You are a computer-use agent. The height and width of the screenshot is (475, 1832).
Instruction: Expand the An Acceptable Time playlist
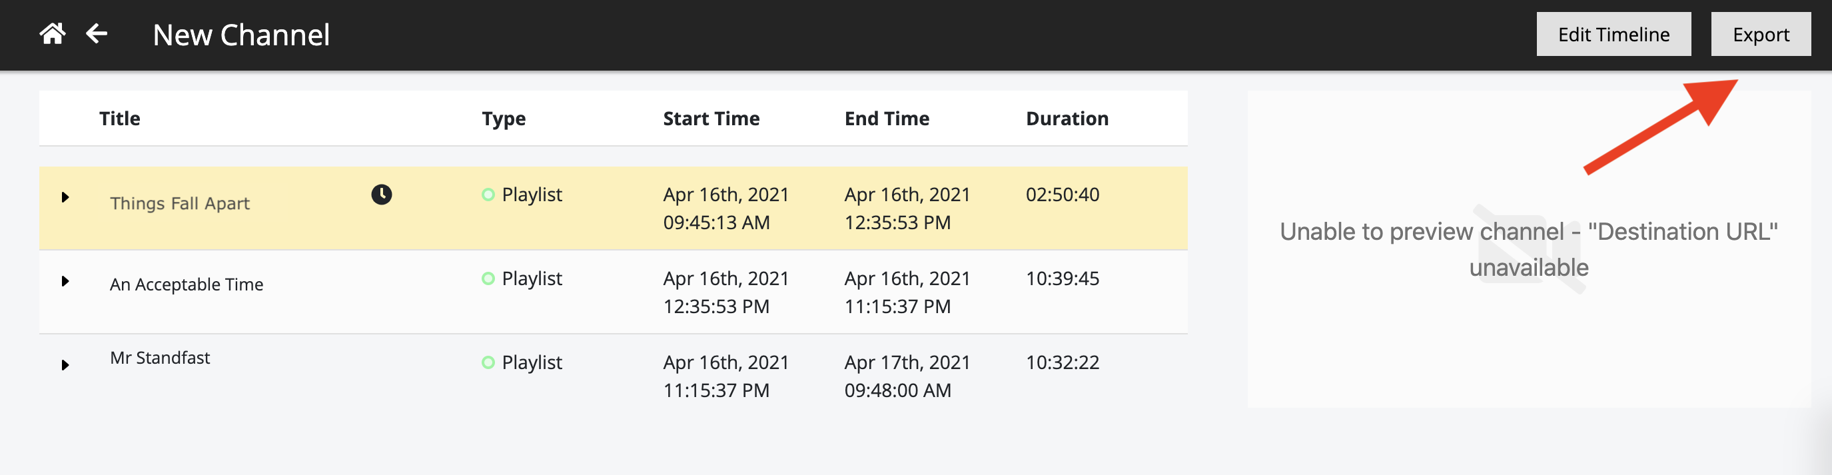(65, 281)
